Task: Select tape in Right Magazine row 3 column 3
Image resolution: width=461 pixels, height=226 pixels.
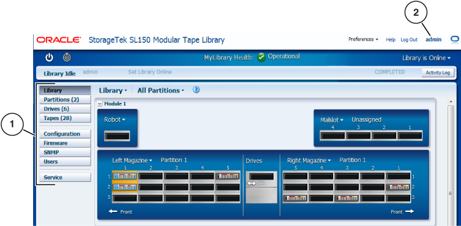Action: (347, 198)
